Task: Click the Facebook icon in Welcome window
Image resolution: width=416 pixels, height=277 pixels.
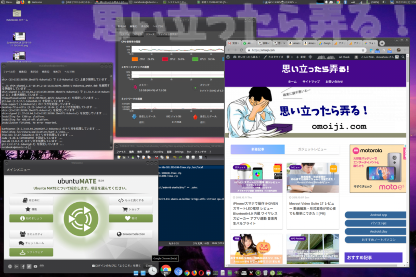Action: 23,267
